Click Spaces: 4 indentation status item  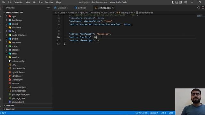click(x=154, y=113)
